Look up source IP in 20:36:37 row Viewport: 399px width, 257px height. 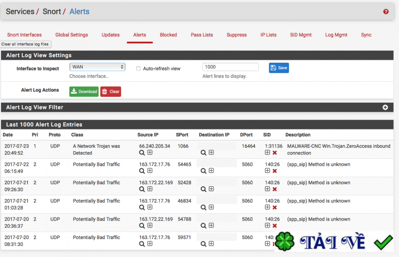[x=142, y=226]
